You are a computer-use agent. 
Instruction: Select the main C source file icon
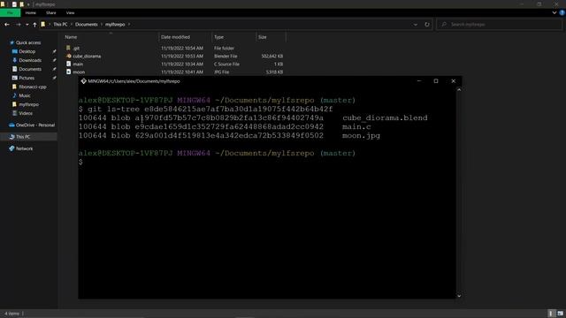tap(68, 64)
